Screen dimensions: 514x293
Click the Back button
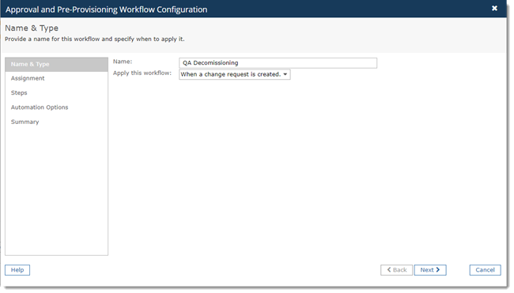tap(396, 270)
